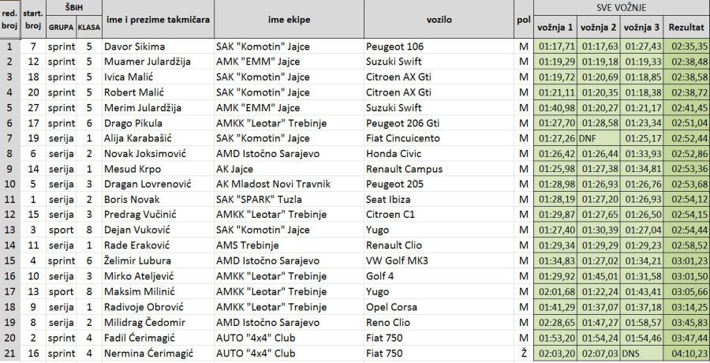Viewport: 710px width, 363px height.
Task: Select the 'KLASA' sub-header cell
Action: [89, 27]
